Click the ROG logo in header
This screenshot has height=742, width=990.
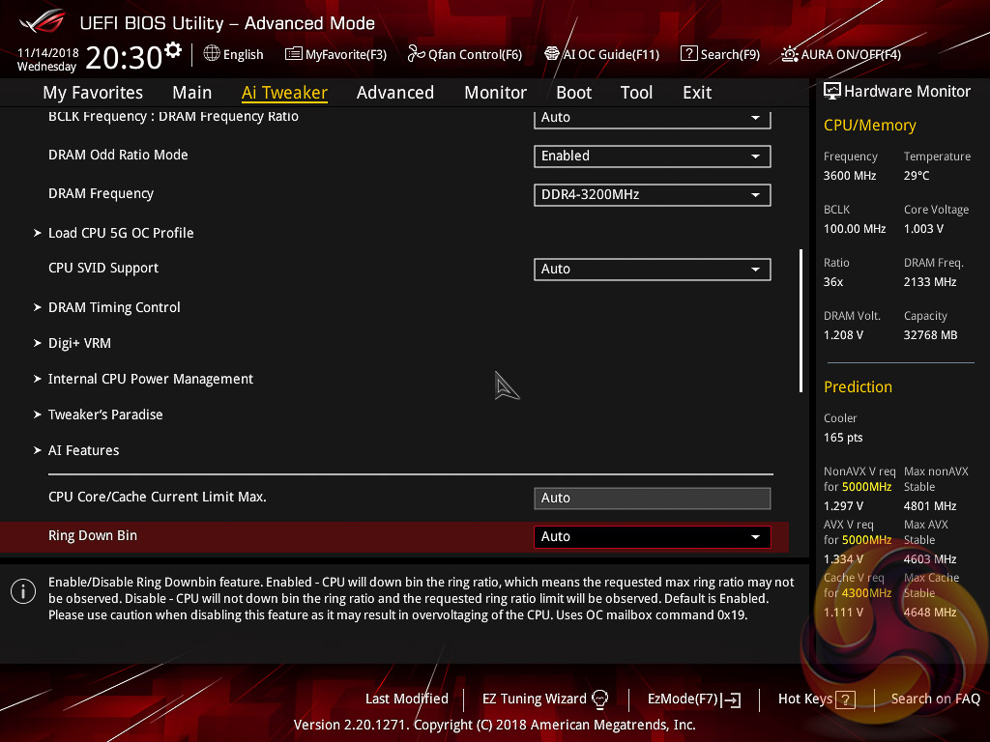coord(43,21)
